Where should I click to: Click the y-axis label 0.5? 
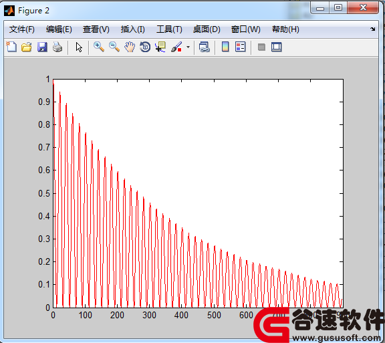(x=44, y=193)
